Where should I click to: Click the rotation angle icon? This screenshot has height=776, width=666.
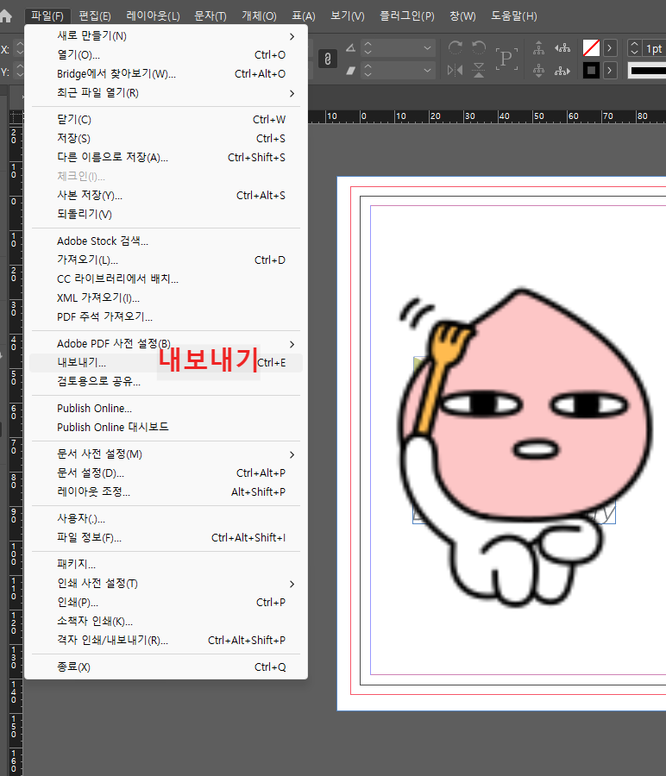[350, 48]
